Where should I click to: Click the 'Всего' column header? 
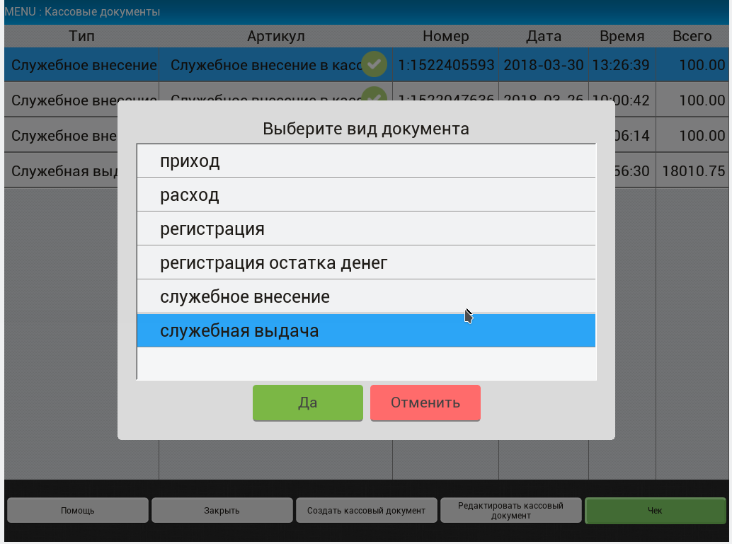point(692,36)
